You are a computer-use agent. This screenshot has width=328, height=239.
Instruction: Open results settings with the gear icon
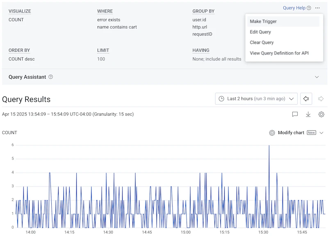[x=320, y=114]
